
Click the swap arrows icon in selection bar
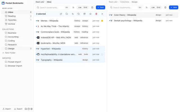(73, 14)
